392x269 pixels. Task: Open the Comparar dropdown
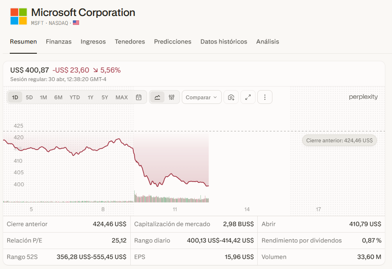(x=201, y=97)
